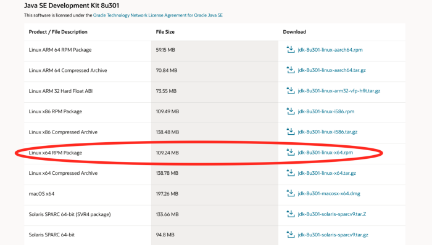
Task: Select the Linux x64 RPM Package row label
Action: tap(56, 153)
